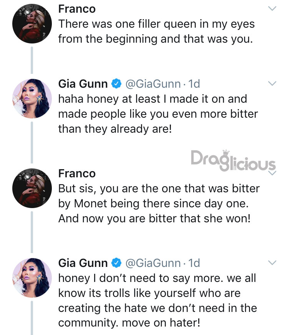Viewport: 288px width, 335px height.
Task: Open Franco's name on 'But sis' tweet
Action: 77,173
